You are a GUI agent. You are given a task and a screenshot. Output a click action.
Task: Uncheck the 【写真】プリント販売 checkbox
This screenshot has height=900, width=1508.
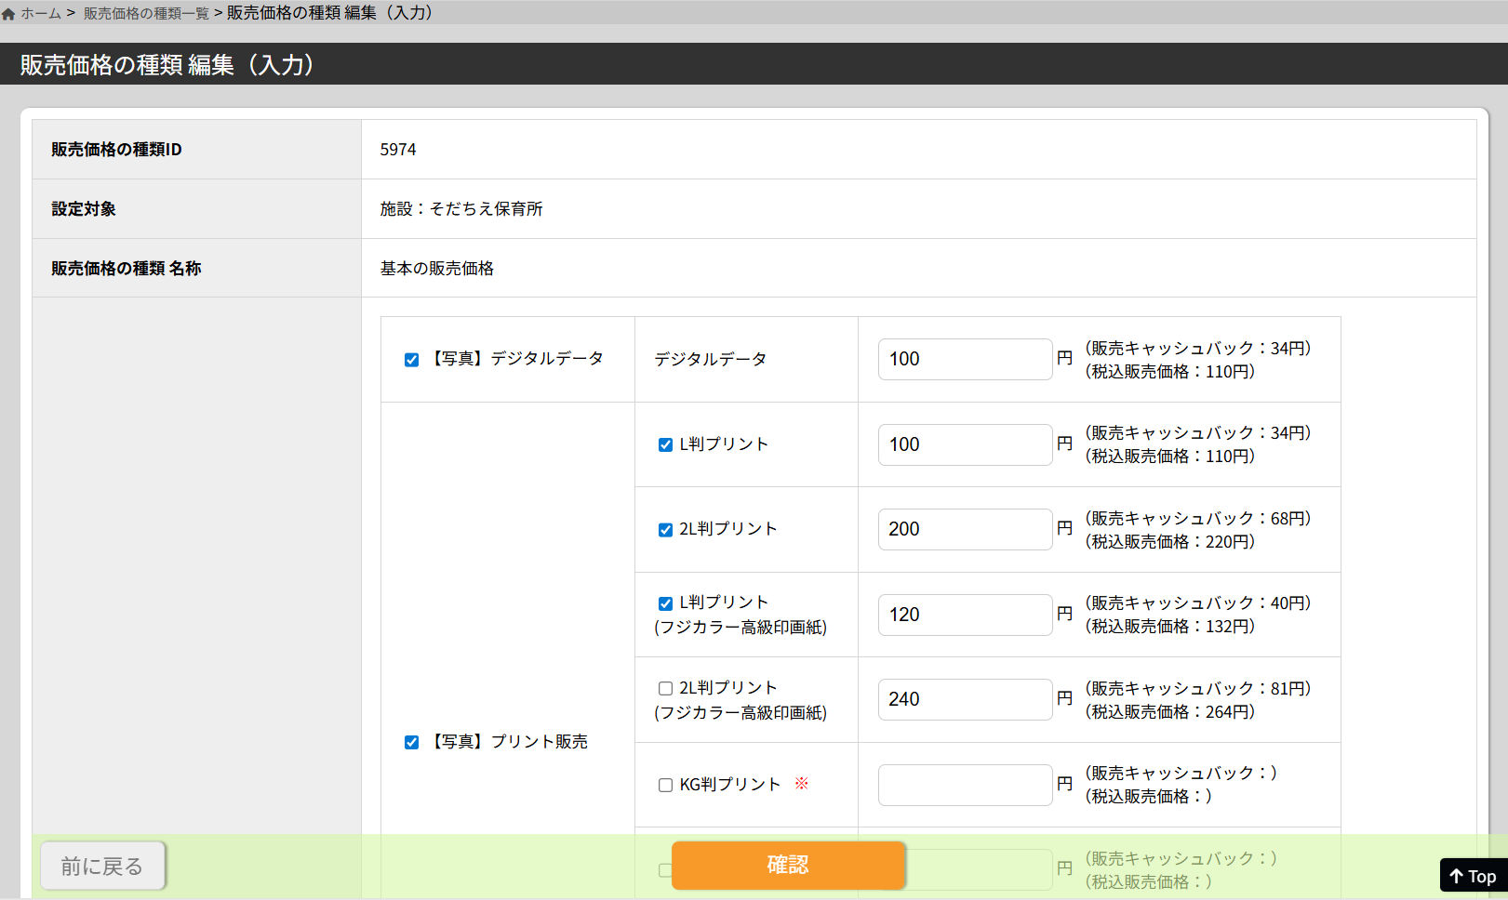[x=411, y=742]
